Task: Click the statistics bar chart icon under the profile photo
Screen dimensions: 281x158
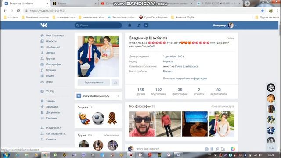Action: tap(115, 83)
